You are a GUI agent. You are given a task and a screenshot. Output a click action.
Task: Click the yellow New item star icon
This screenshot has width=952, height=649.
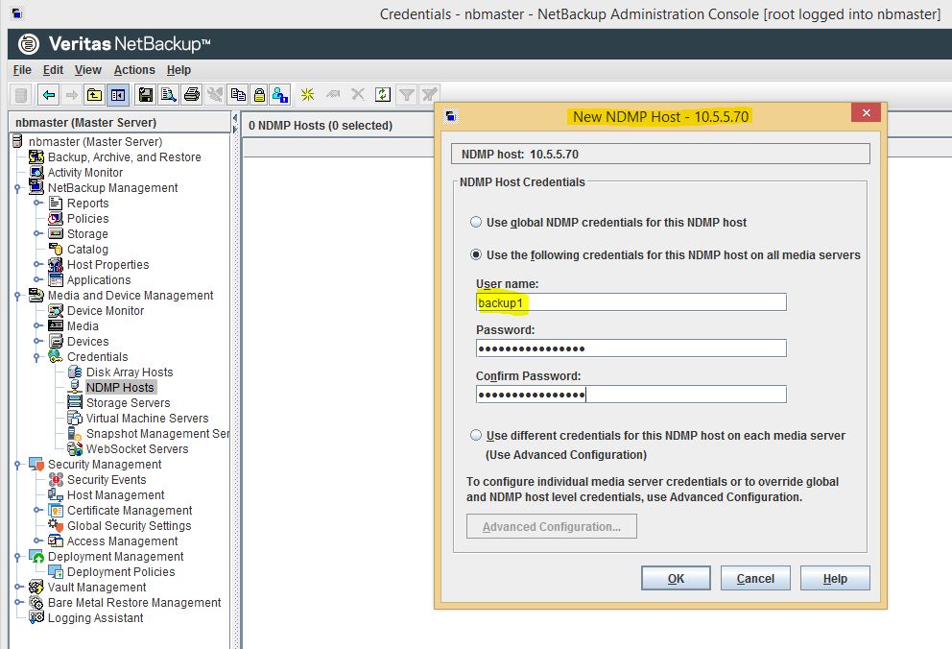click(x=306, y=94)
